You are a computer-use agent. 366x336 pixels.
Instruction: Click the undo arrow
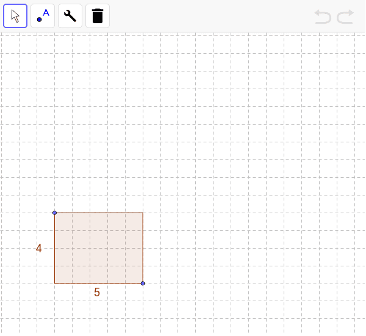click(x=323, y=16)
